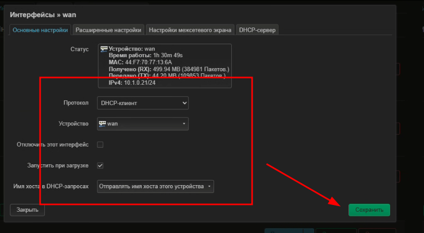This screenshot has width=424, height=233.
Task: Go to the Настройки межсетевого экрана tab
Action: (x=189, y=30)
